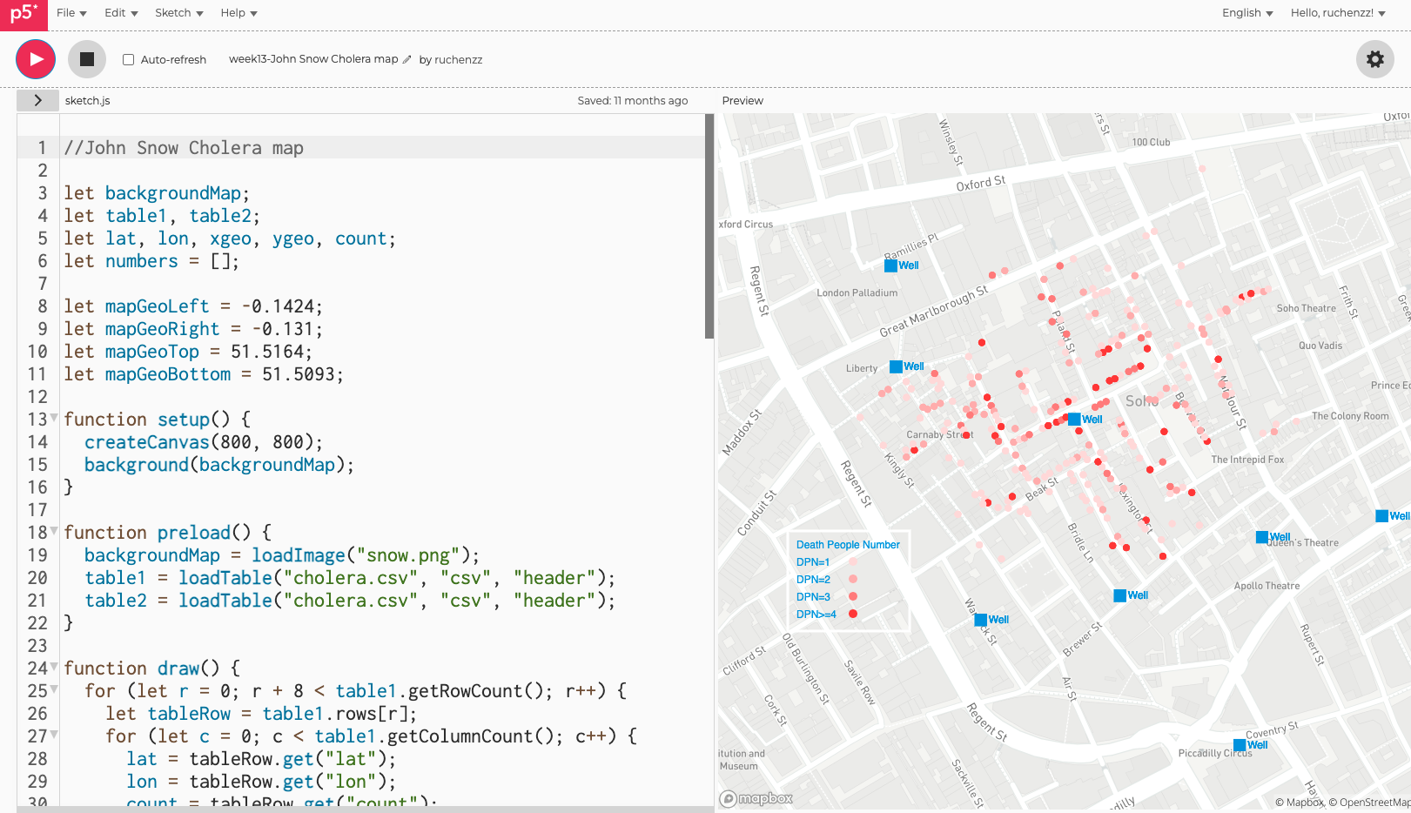Screen dimensions: 1411x813
Task: Click the Great Marlborough St label
Action: click(x=934, y=312)
